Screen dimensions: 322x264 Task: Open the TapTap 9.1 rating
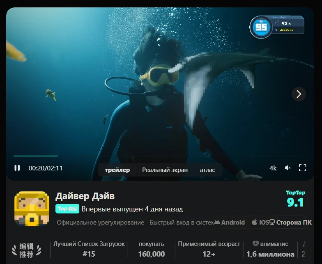(x=295, y=199)
